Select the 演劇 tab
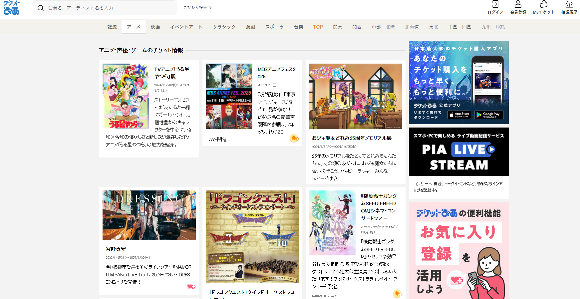Viewport: 580px width, 299px height. pyautogui.click(x=251, y=27)
